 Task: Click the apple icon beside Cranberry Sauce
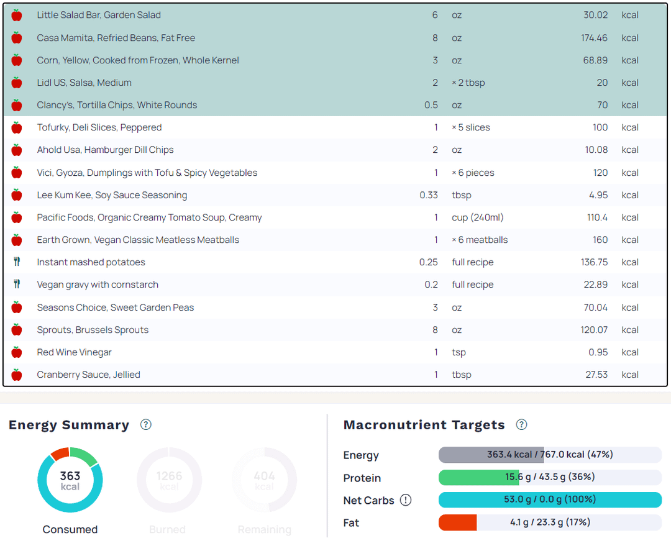tap(17, 375)
